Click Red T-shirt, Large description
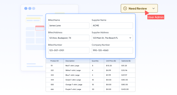Screen dimensions: 177x95 72,65
